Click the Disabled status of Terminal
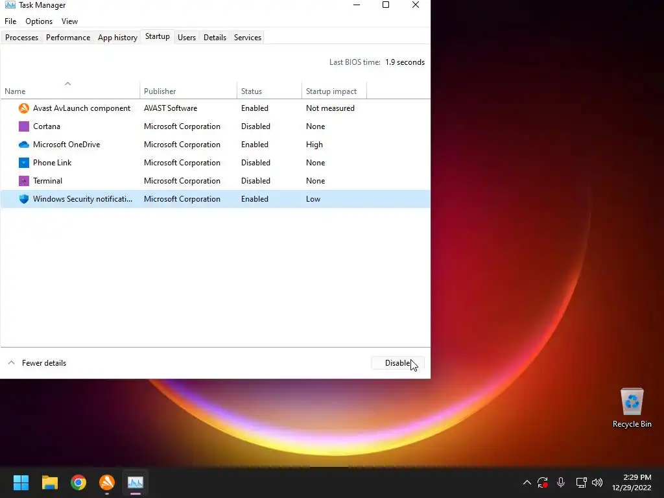This screenshot has height=498, width=664. (x=255, y=181)
